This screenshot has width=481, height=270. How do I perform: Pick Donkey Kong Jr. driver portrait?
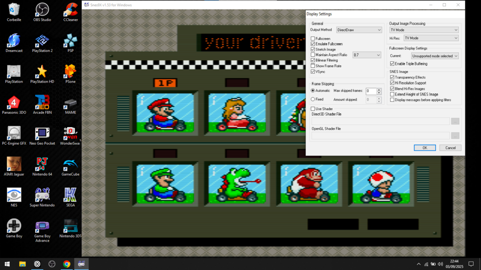309,184
